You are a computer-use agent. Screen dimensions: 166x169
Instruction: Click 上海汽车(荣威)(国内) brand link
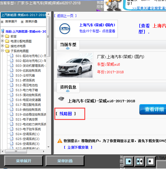coord(97,25)
